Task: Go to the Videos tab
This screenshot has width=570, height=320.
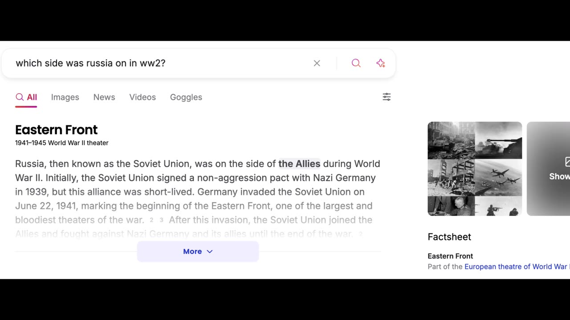Action: pyautogui.click(x=142, y=97)
